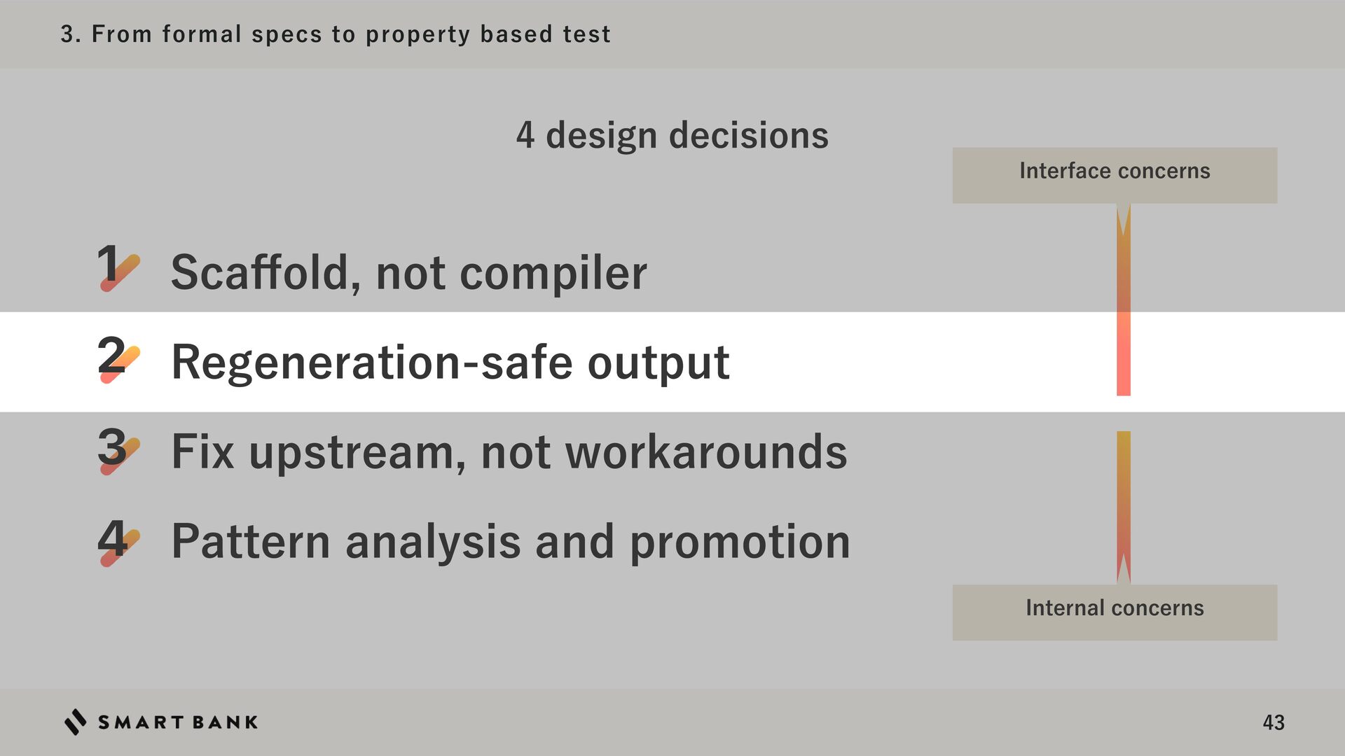Click the SMART BANK wordmark text

[x=178, y=722]
